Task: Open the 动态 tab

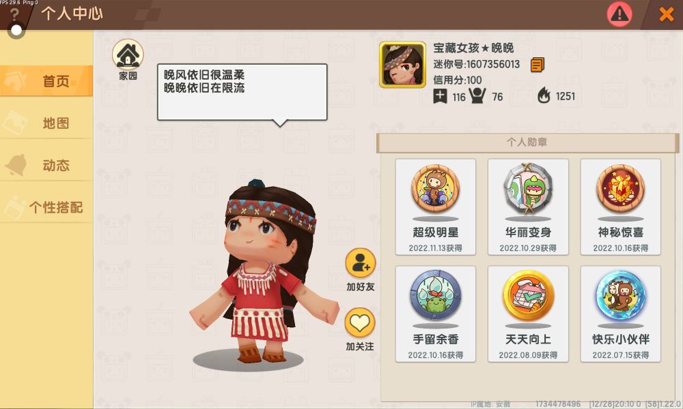Action: (x=46, y=165)
